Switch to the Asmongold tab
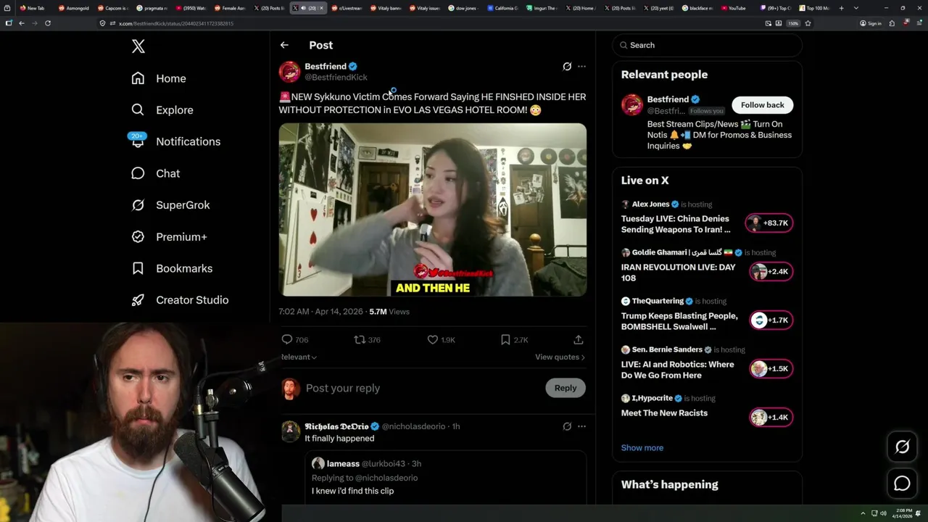 pos(73,8)
